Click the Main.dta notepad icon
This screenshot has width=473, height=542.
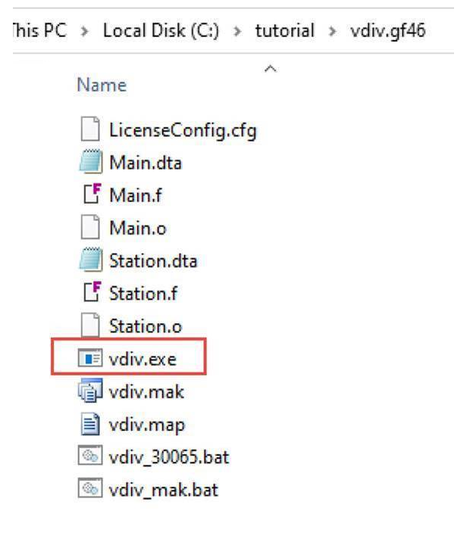click(x=91, y=162)
